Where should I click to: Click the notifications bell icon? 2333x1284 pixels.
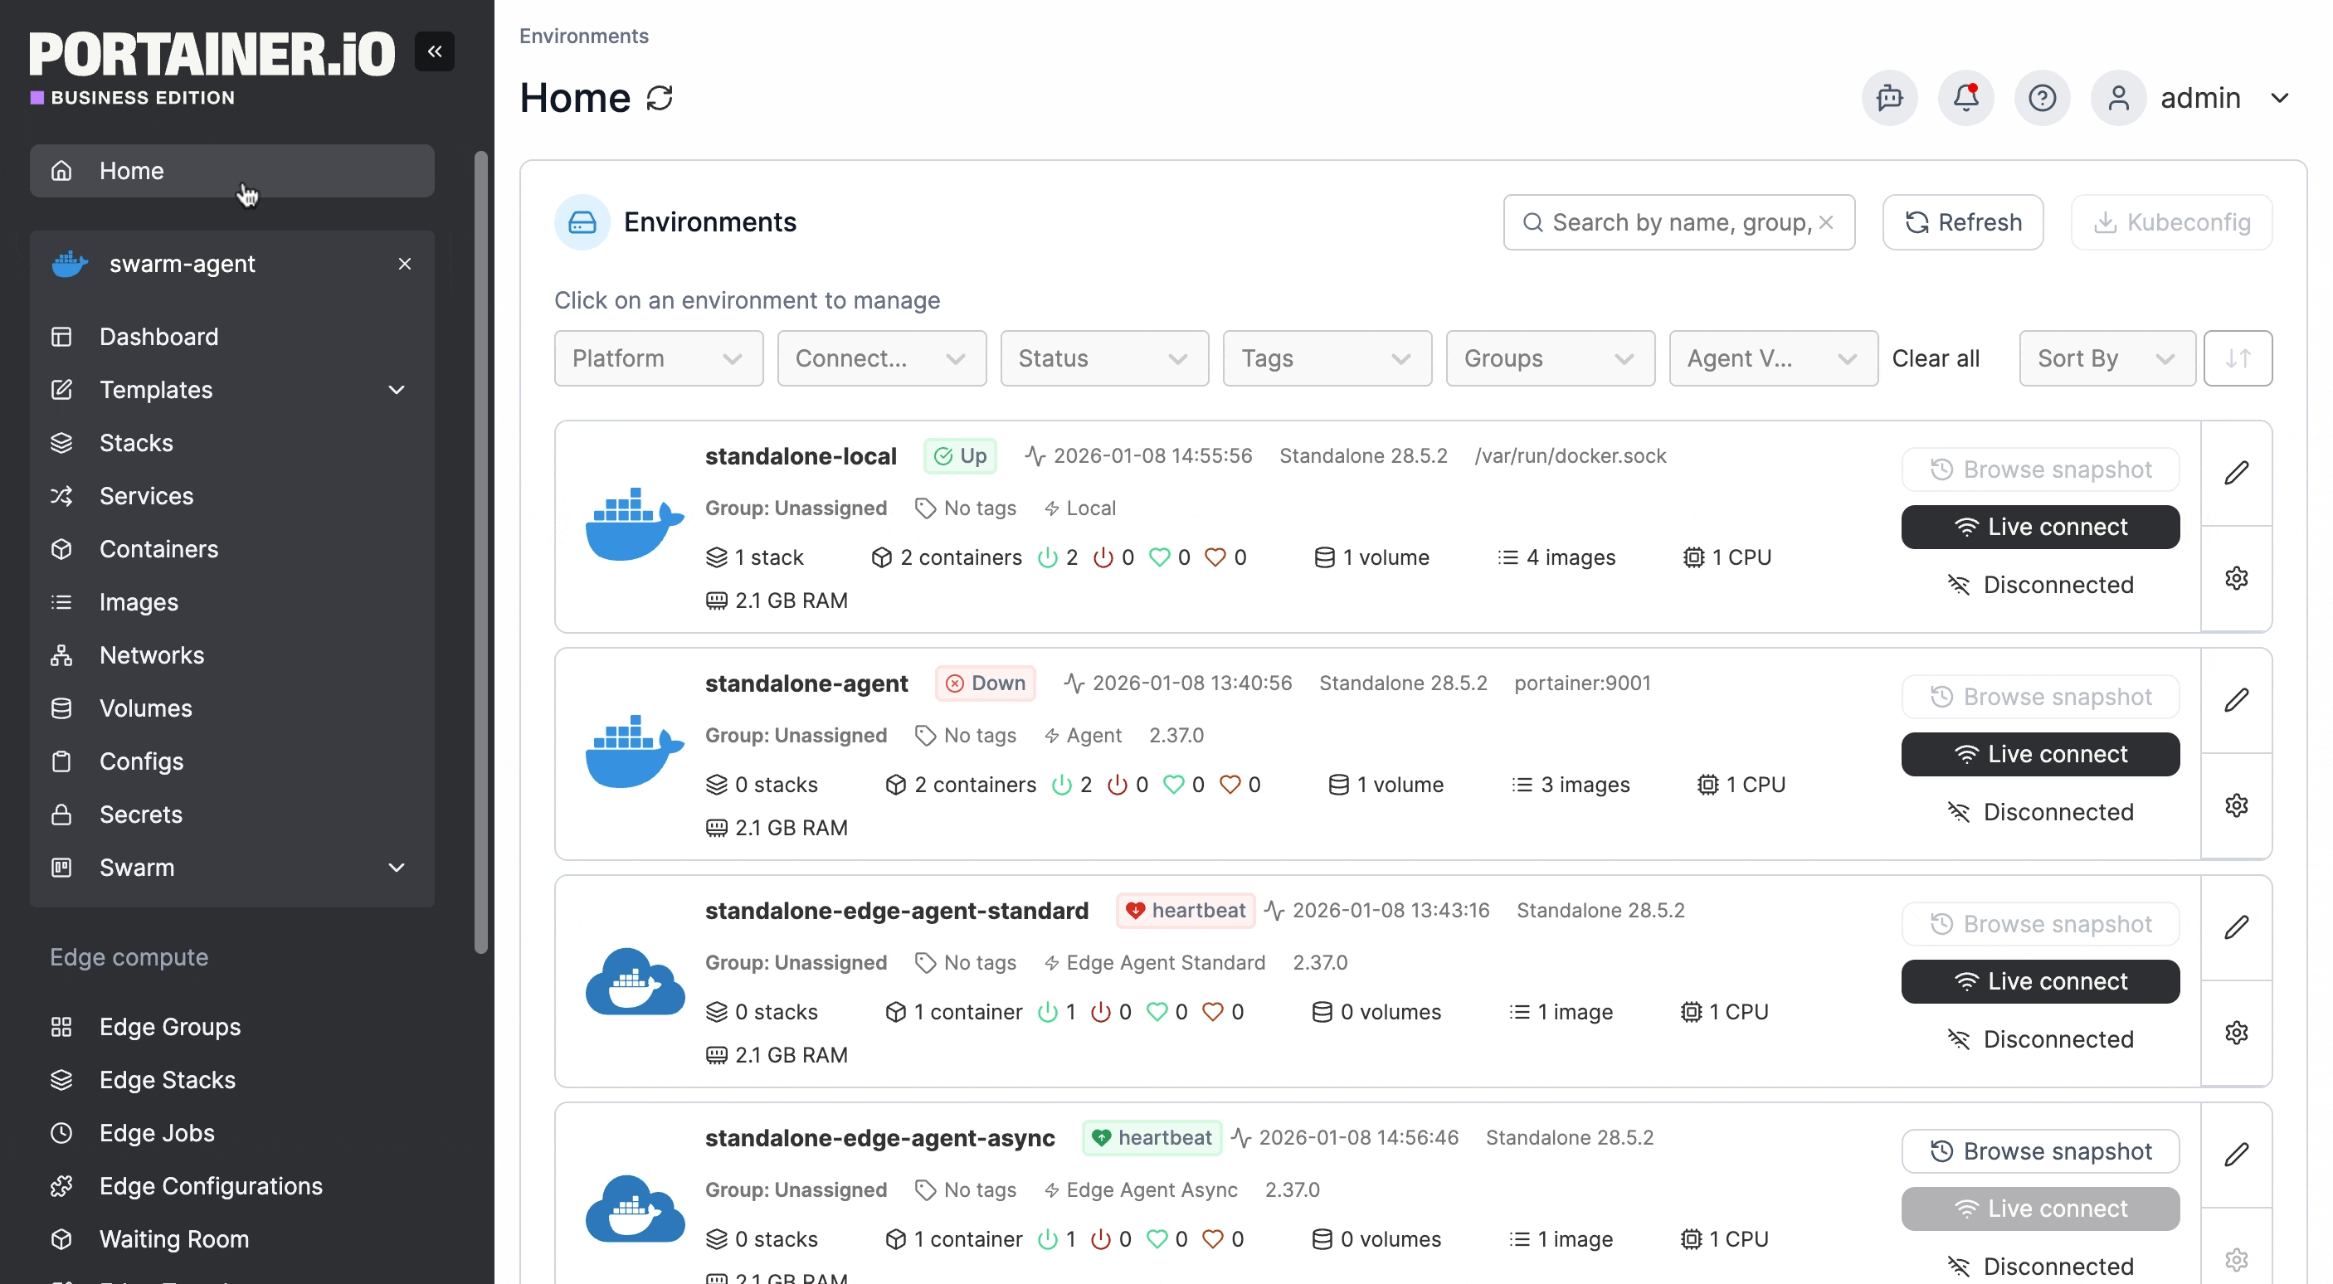(x=1965, y=98)
